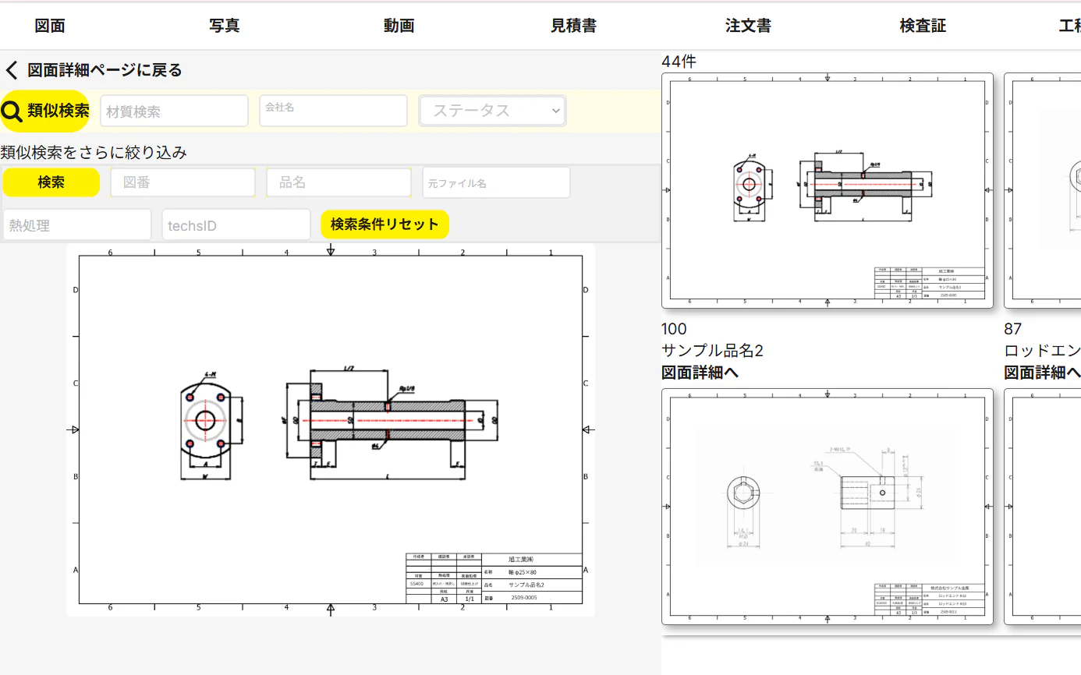This screenshot has width=1081, height=675.
Task: Click the large shaft drawing preview
Action: point(331,429)
